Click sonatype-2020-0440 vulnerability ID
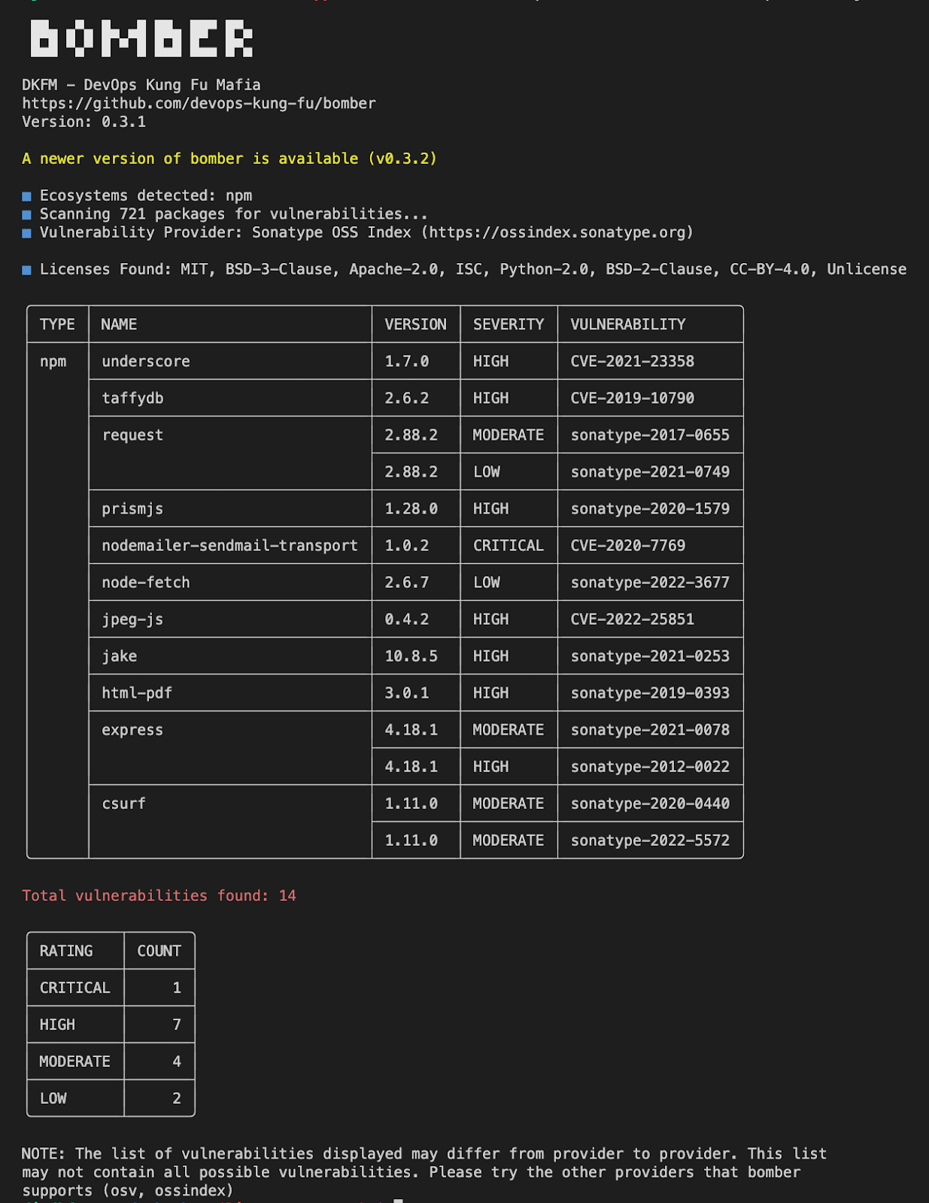 coord(650,804)
